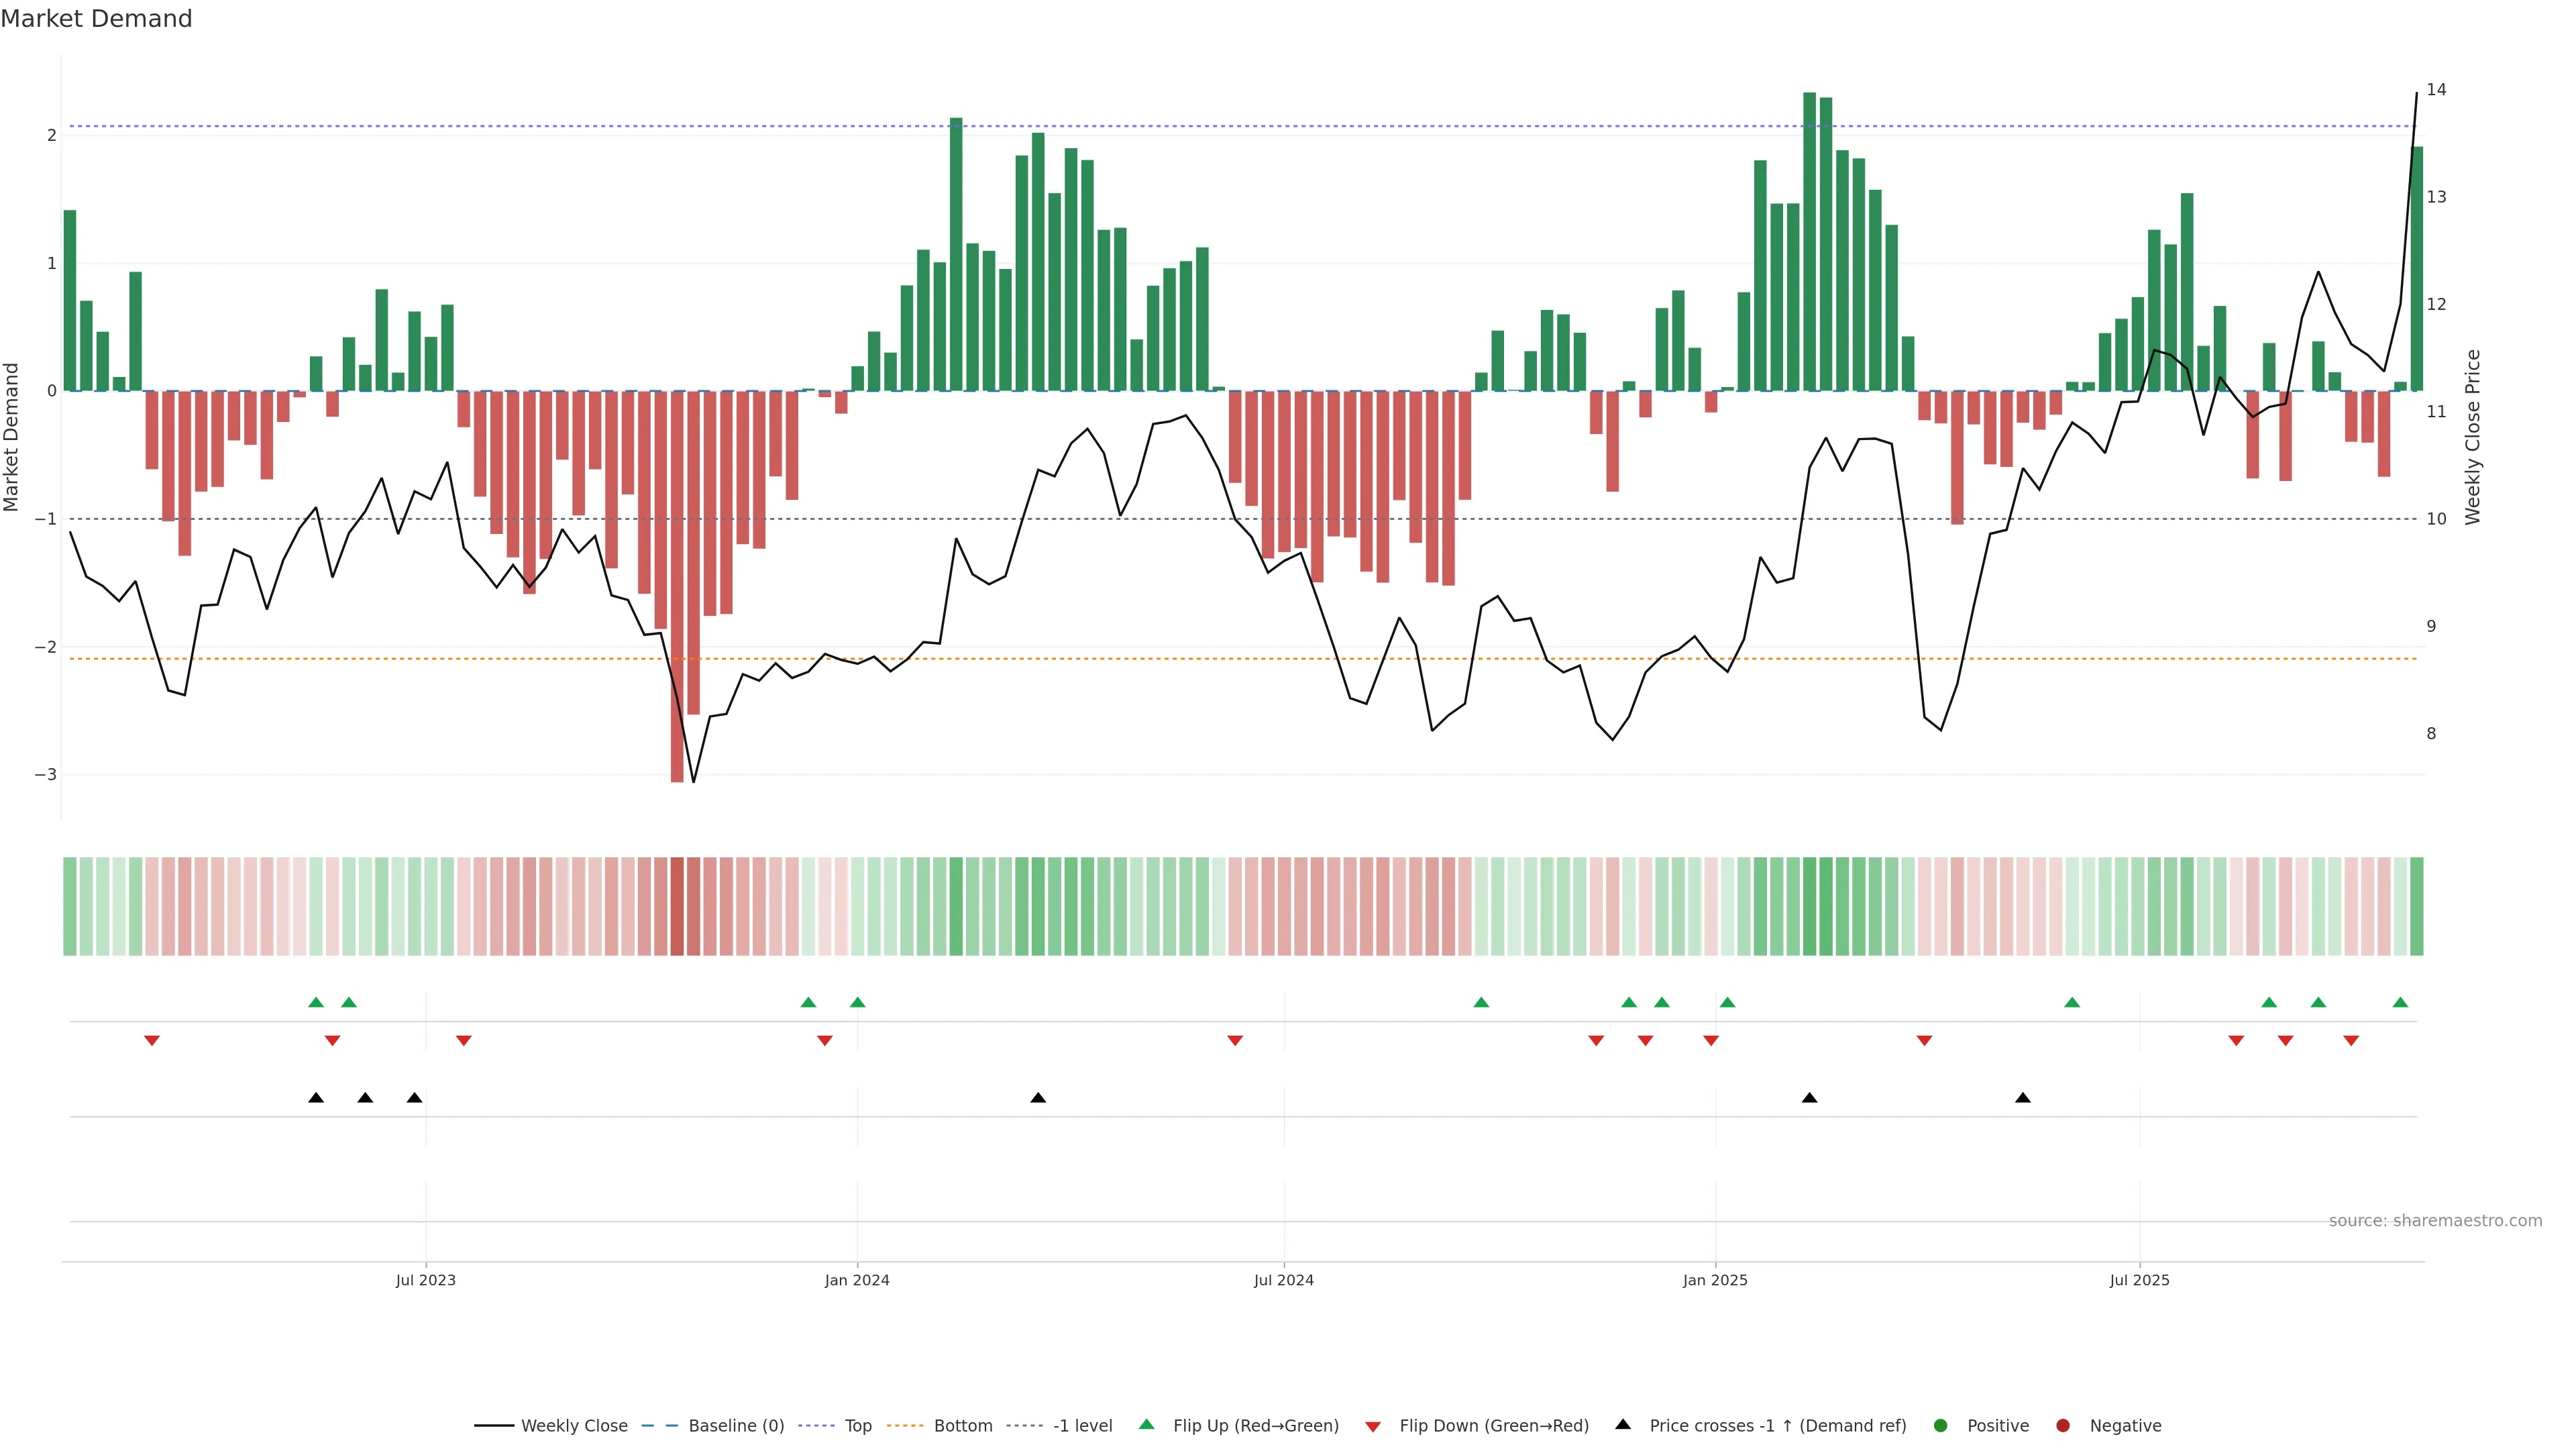Viewport: 2576px width, 1449px height.
Task: Click the Bottom legend line icon
Action: click(x=905, y=1426)
